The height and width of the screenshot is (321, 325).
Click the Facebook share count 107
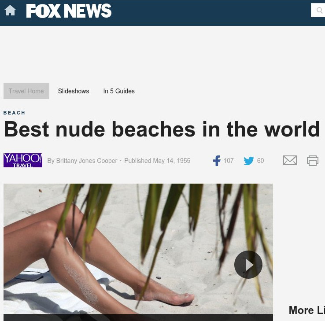pyautogui.click(x=229, y=161)
